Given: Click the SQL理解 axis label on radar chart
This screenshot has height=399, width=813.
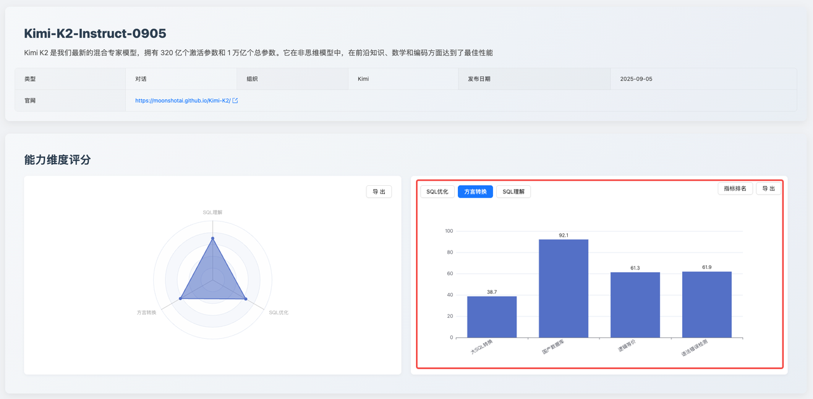Looking at the screenshot, I should 213,212.
